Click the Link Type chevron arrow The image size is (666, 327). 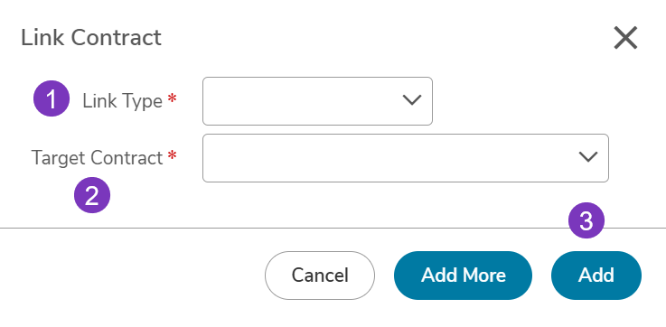point(411,100)
